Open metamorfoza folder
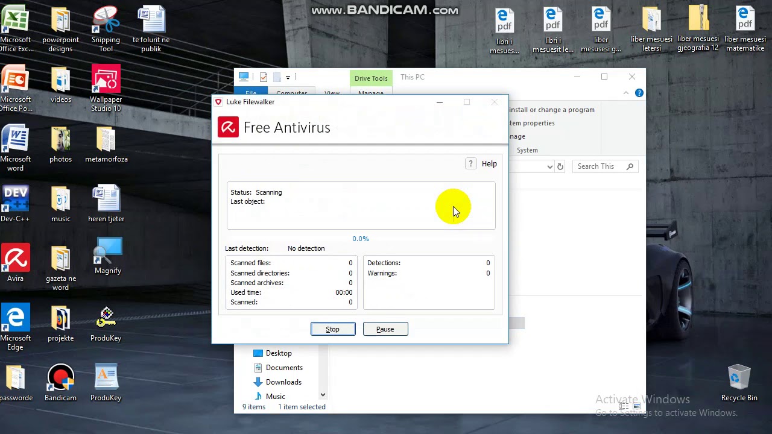 (x=106, y=145)
